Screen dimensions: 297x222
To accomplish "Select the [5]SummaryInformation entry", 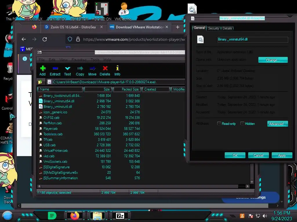I will (x=61, y=178).
